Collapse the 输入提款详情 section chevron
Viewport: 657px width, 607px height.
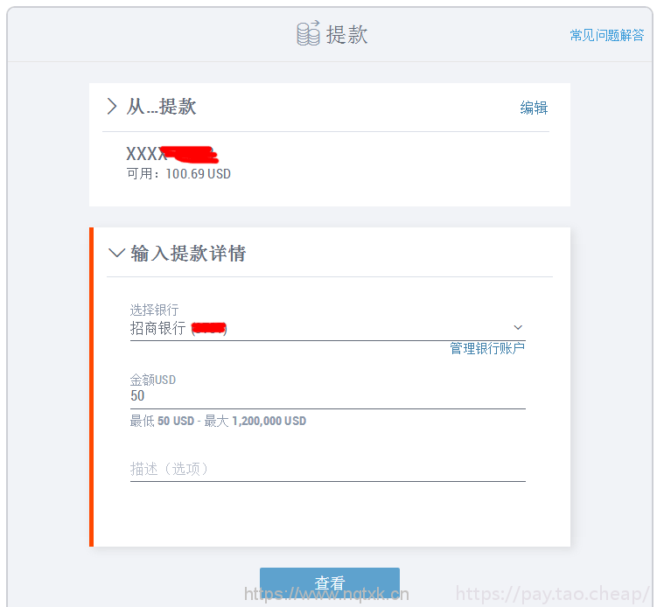click(116, 254)
